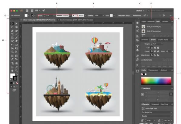Choose the Eraser tool
Viewport: 181px width, 124px height.
coord(16,41)
